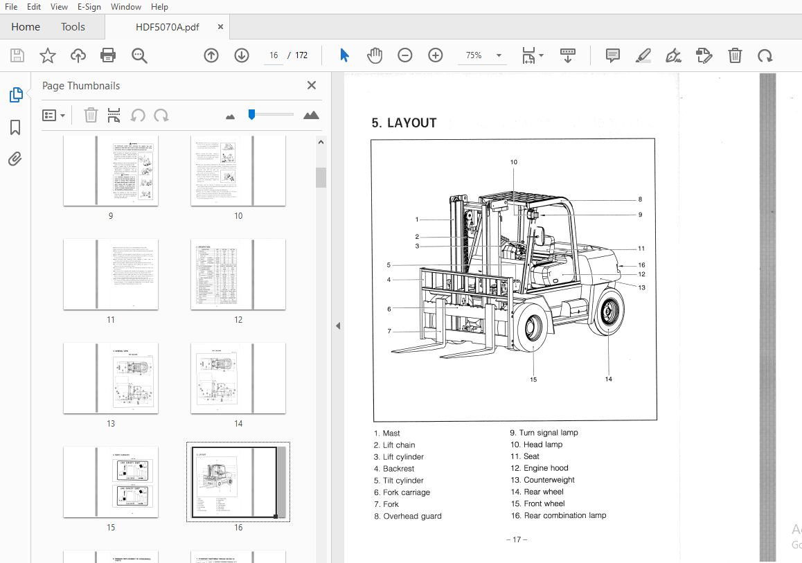Viewport: 802px width, 563px height.
Task: Click the toolbar rotate icon
Action: click(765, 55)
